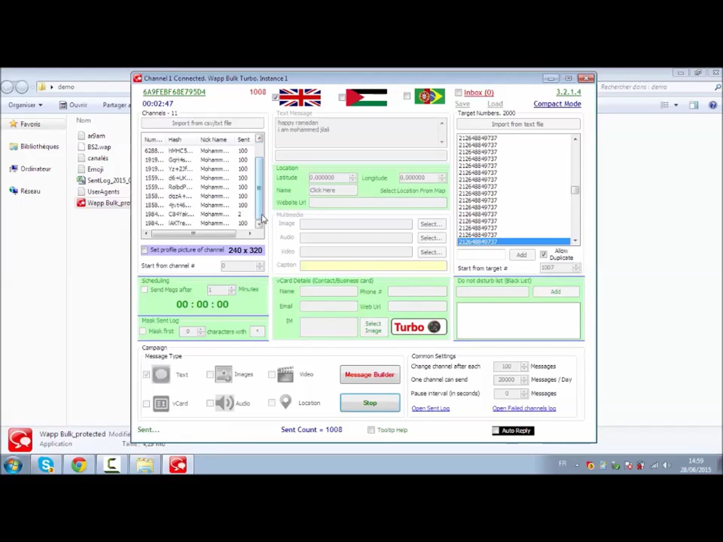
Task: Click the Load link
Action: pos(495,104)
